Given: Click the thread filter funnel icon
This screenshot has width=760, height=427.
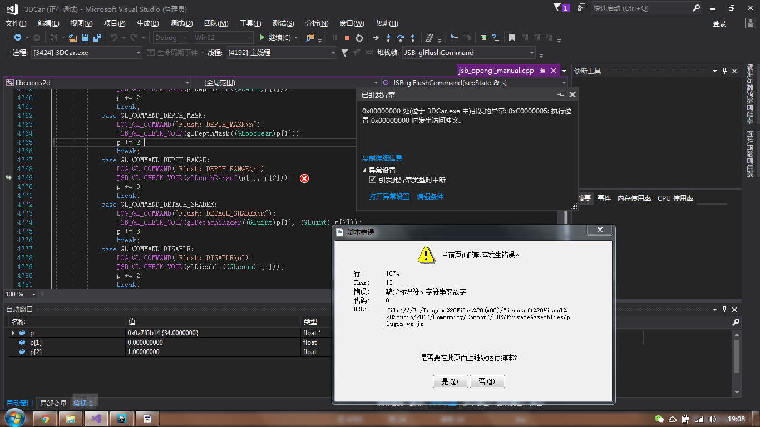Looking at the screenshot, I should [x=344, y=53].
